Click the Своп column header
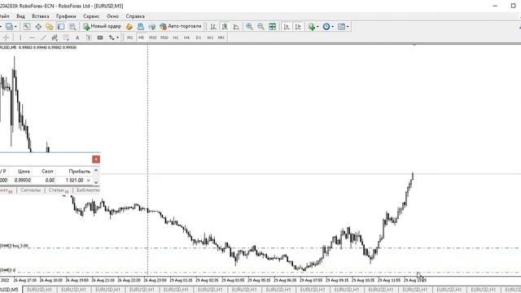 (x=47, y=172)
